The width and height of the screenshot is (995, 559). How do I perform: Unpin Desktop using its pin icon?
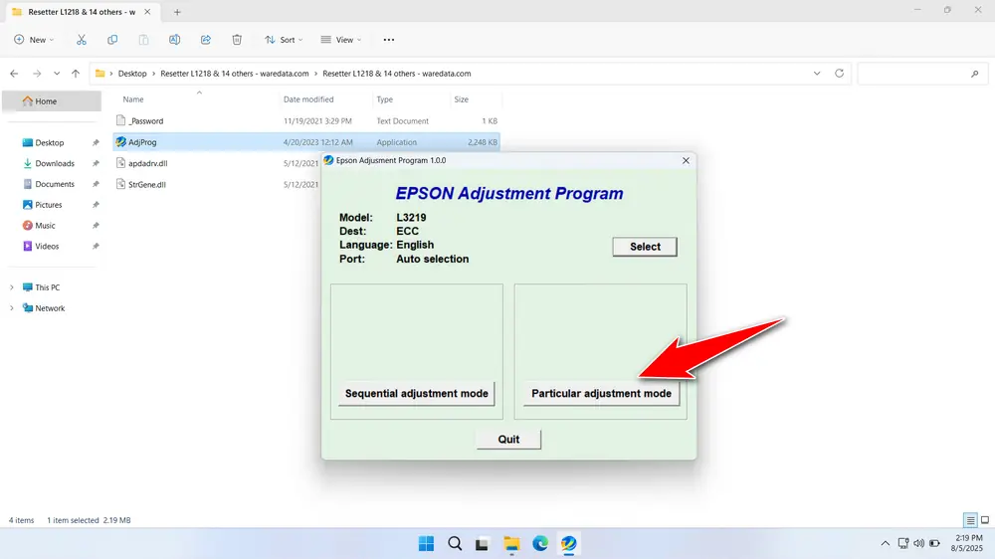pos(96,143)
